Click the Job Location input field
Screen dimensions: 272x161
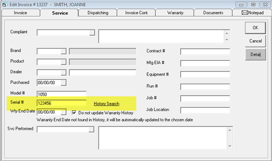point(205,110)
